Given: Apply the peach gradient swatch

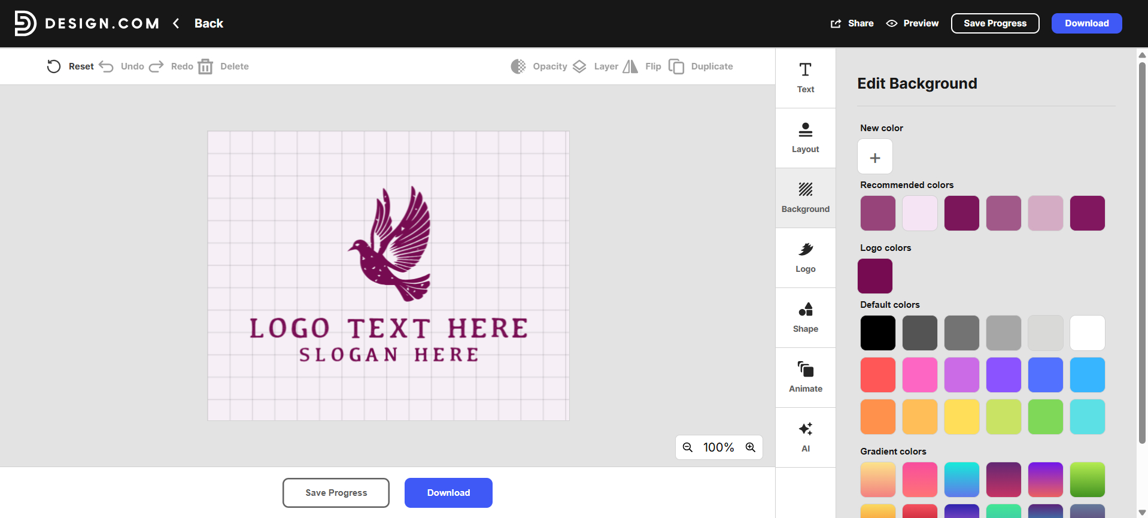Looking at the screenshot, I should tap(878, 480).
